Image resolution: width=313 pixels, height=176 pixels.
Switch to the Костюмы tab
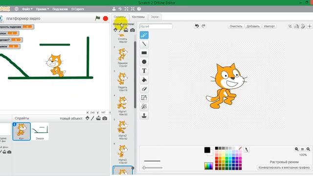pyautogui.click(x=138, y=17)
